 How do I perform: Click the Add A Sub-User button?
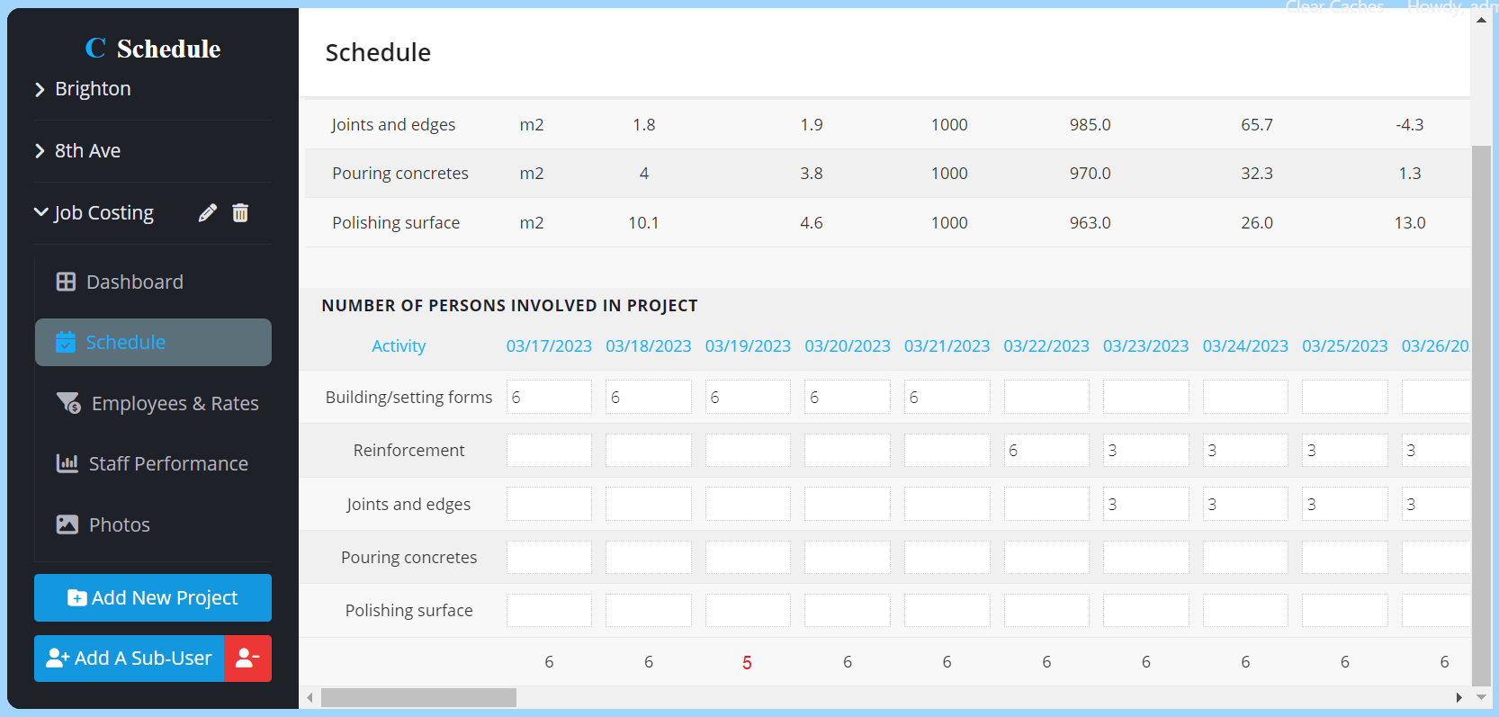point(130,659)
